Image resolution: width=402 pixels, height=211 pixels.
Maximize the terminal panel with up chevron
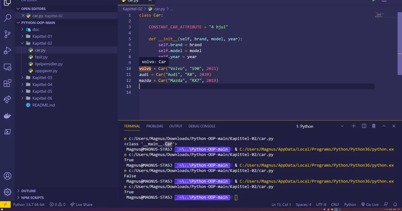(x=384, y=126)
